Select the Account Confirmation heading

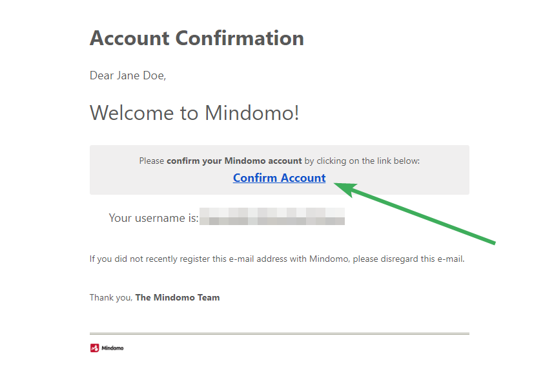(196, 38)
